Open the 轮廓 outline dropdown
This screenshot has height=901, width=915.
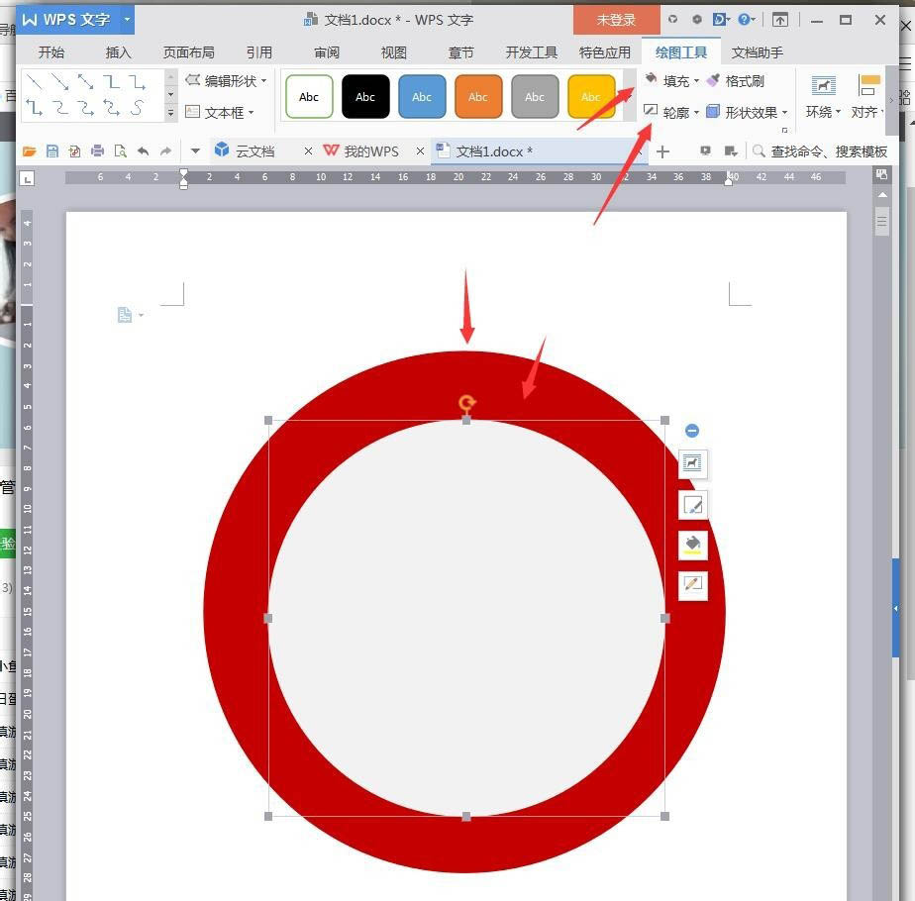[x=697, y=112]
